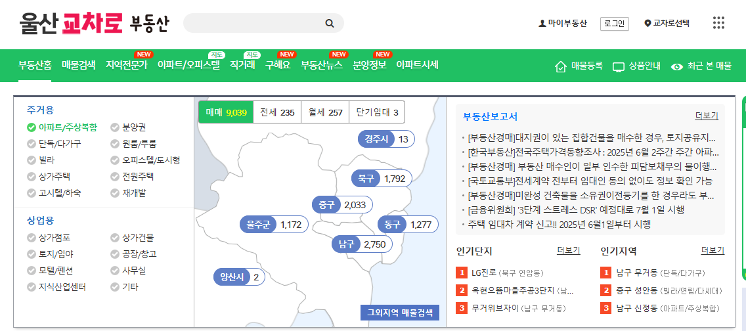
Task: Select 동구 1,277 map marker
Action: coord(408,225)
